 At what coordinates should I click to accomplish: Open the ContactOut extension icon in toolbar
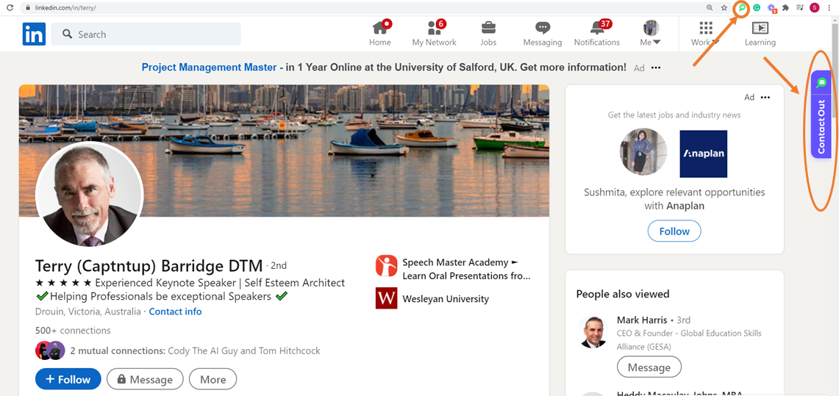click(742, 8)
